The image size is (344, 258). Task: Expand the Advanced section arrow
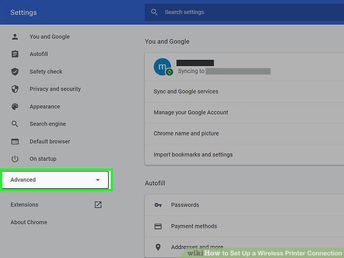click(98, 180)
